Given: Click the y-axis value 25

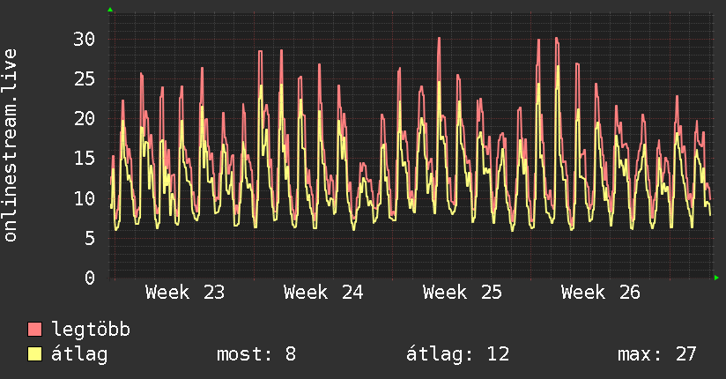Looking at the screenshot, I should coord(85,78).
